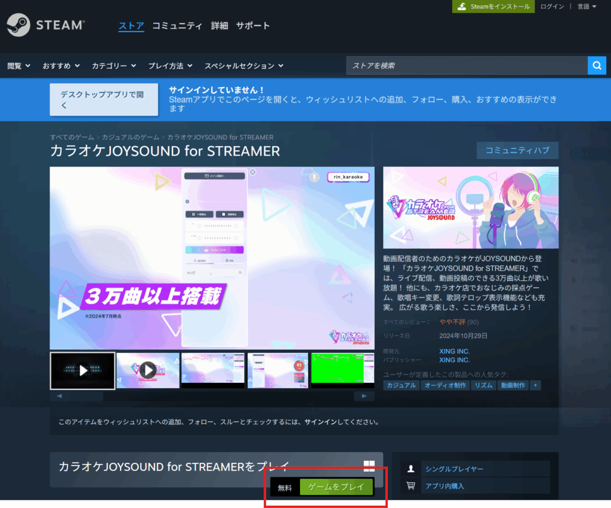Click the magnifier search button

point(597,66)
